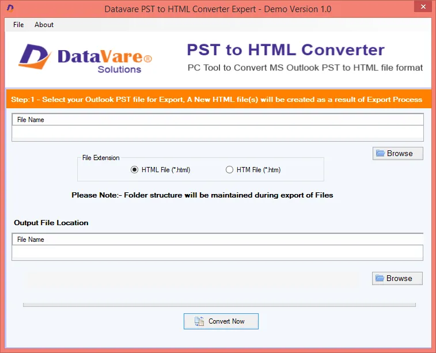Click the File Name header under Output File Location

[218, 240]
